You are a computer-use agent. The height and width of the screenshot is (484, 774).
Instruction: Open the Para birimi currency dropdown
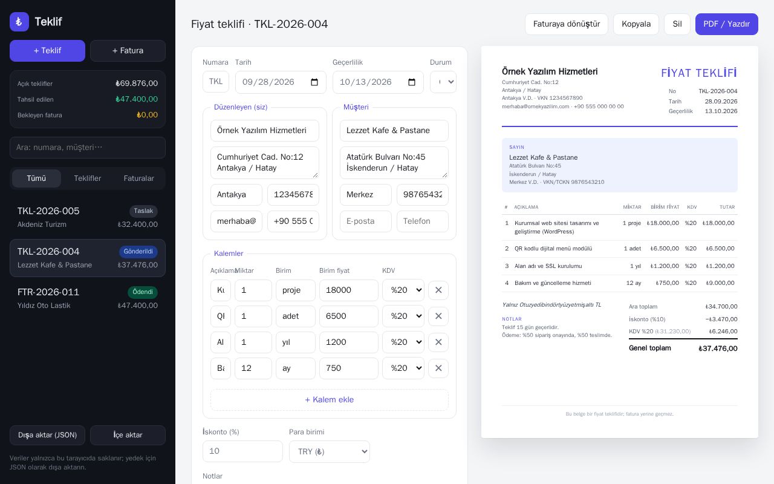coord(330,451)
